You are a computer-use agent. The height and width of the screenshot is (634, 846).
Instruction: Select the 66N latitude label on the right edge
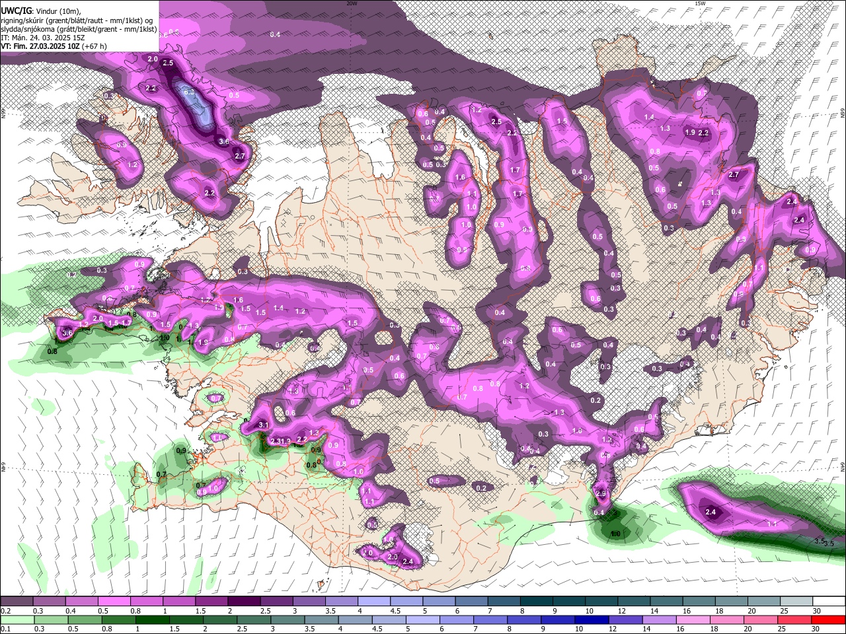(x=843, y=114)
